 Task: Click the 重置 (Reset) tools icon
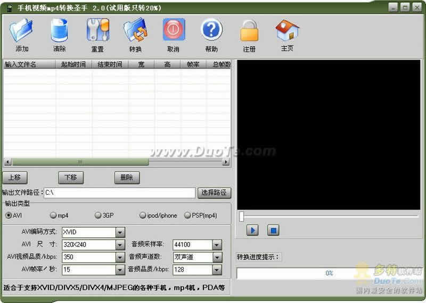(x=98, y=30)
